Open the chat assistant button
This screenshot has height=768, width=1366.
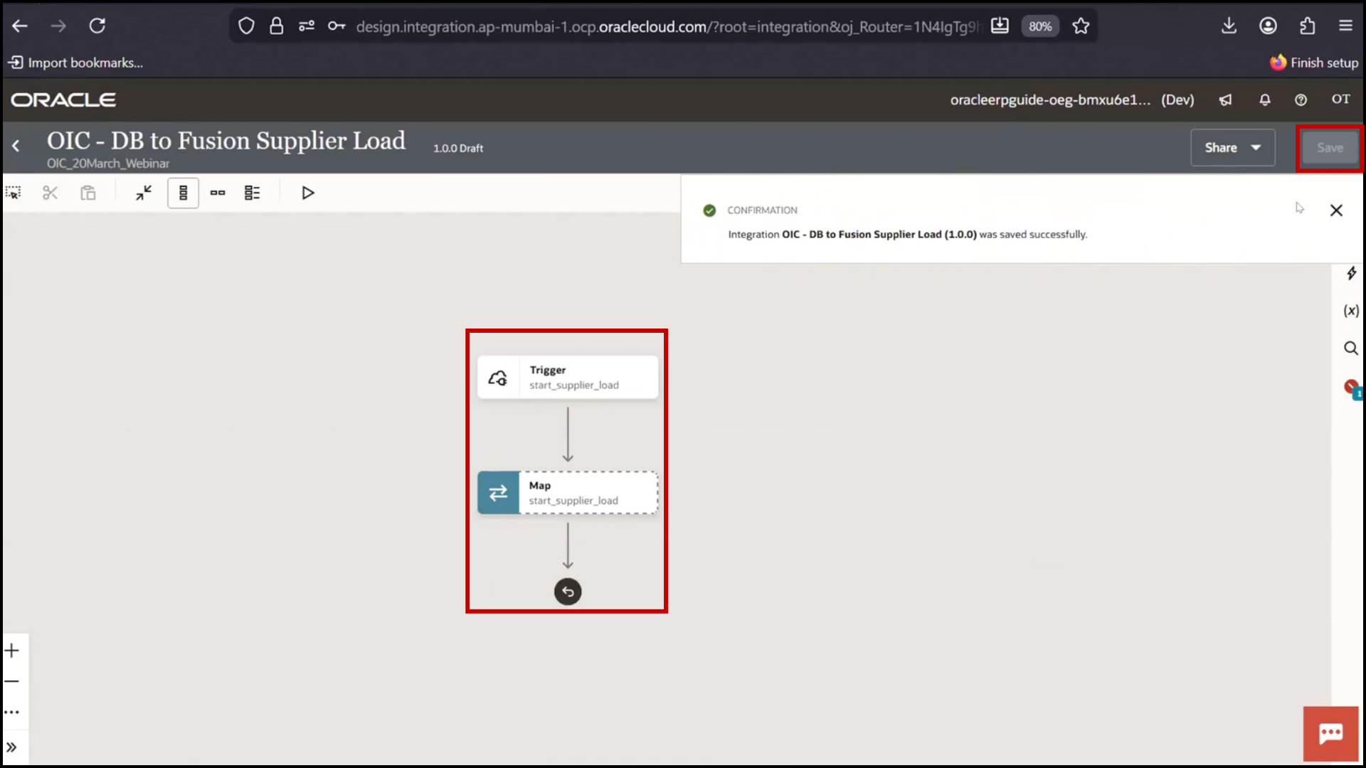(x=1330, y=734)
